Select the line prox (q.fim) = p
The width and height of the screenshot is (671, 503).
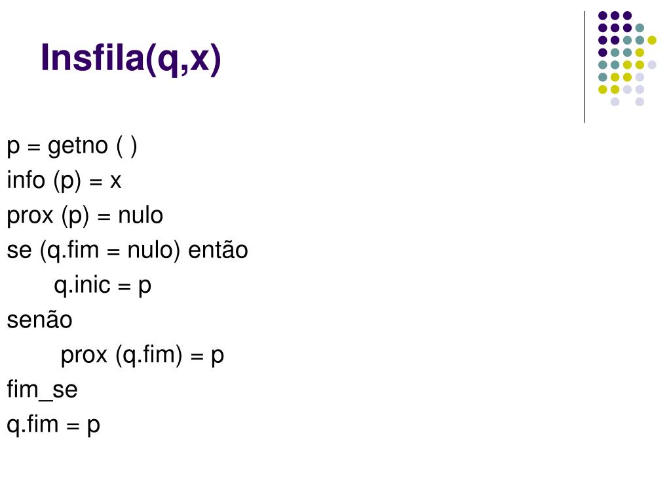point(142,356)
